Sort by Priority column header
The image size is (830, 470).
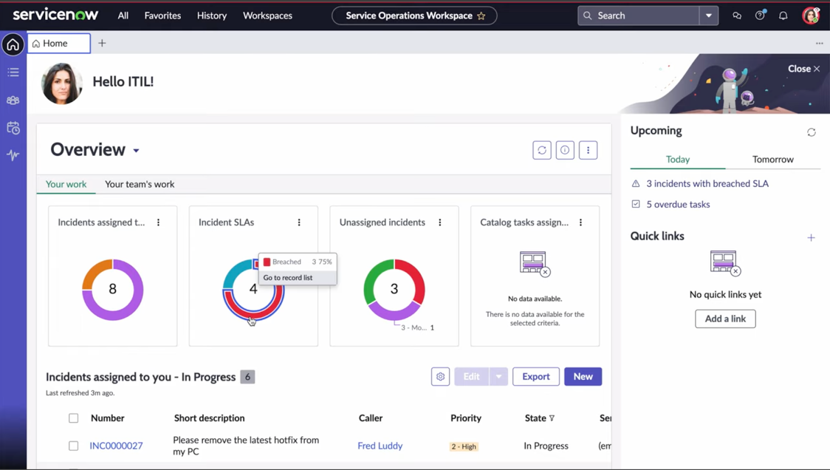(x=466, y=418)
